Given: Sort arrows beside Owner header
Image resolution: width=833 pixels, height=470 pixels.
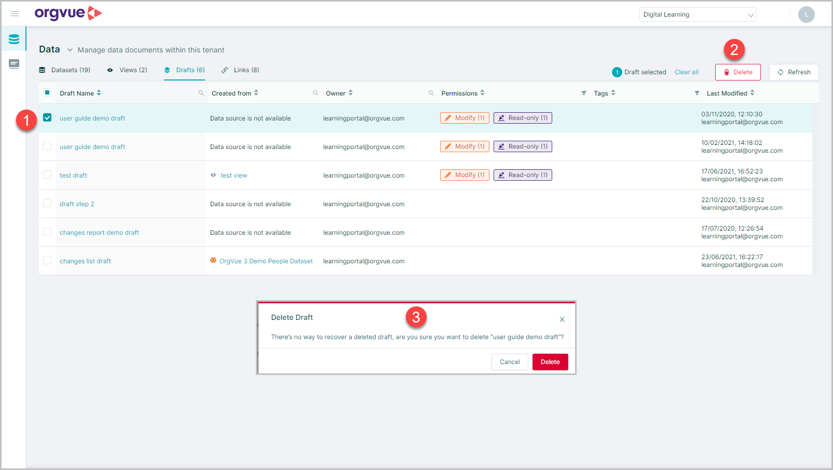Looking at the screenshot, I should 351,93.
